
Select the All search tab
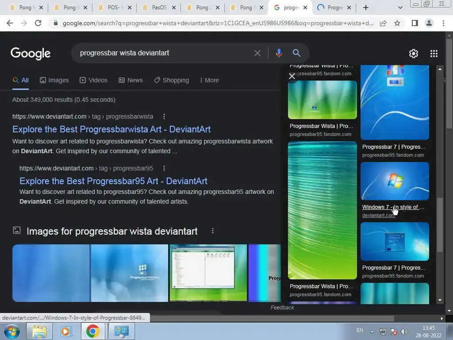[20, 81]
